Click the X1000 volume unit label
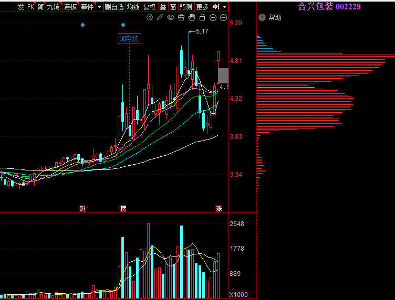 pos(238,294)
